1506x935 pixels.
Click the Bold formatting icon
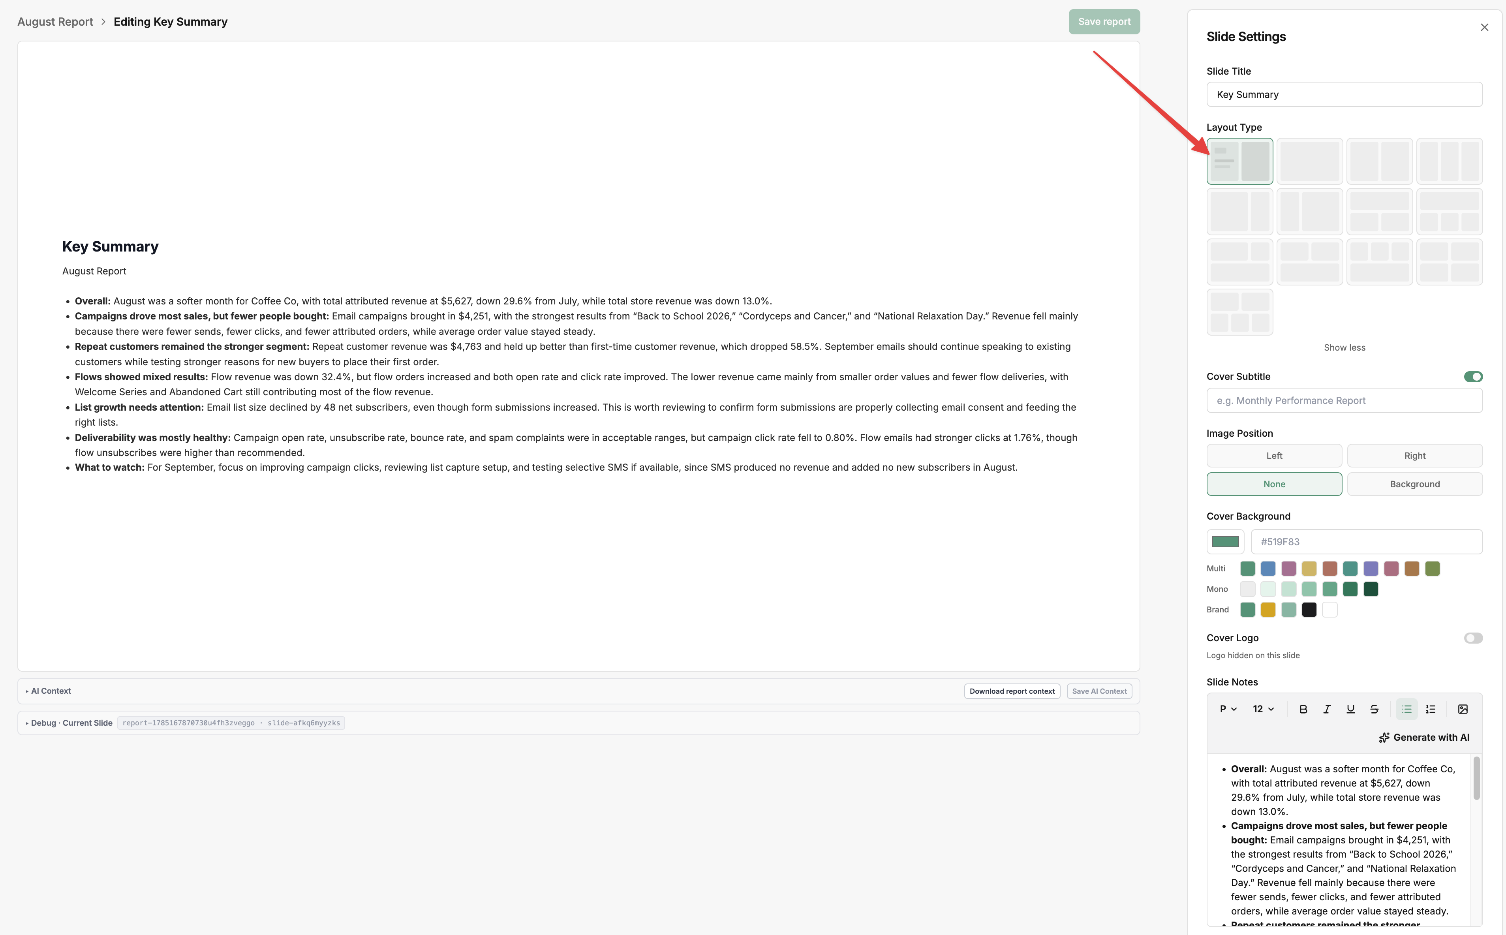tap(1303, 709)
